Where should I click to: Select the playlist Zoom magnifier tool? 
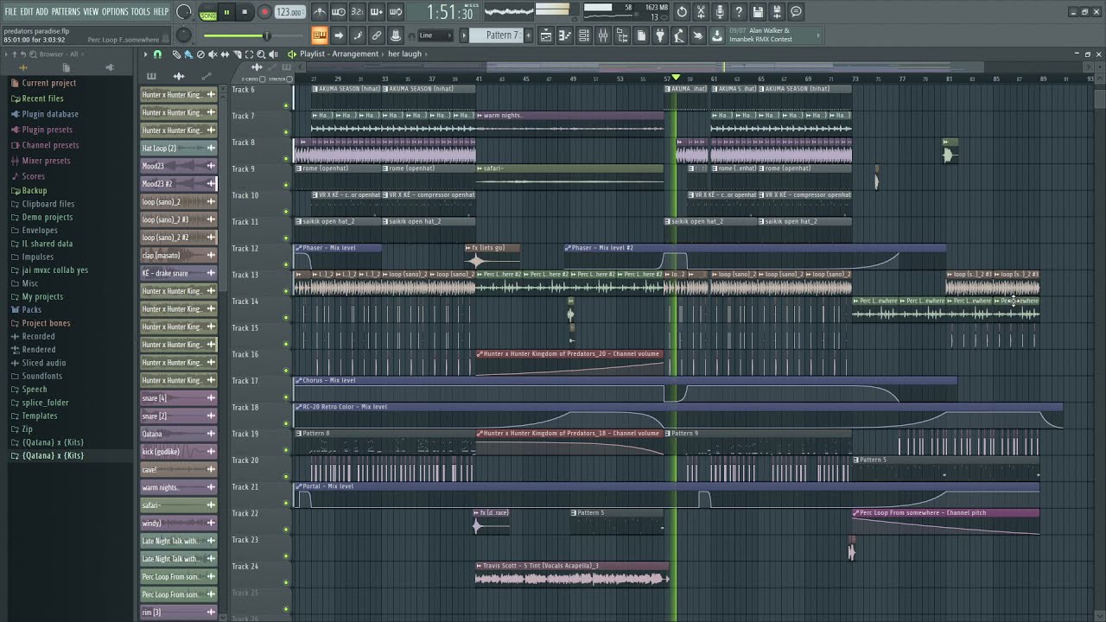coord(261,54)
